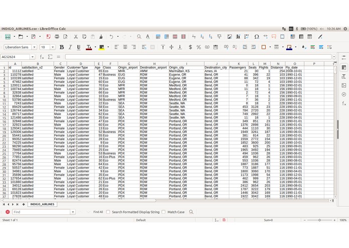Click zoom out minus button
The height and width of the screenshot is (248, 349).
point(305,220)
